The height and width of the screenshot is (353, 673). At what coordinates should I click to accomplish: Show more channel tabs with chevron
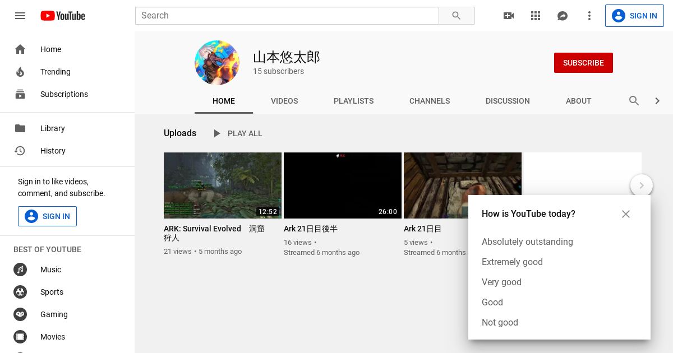pos(657,101)
